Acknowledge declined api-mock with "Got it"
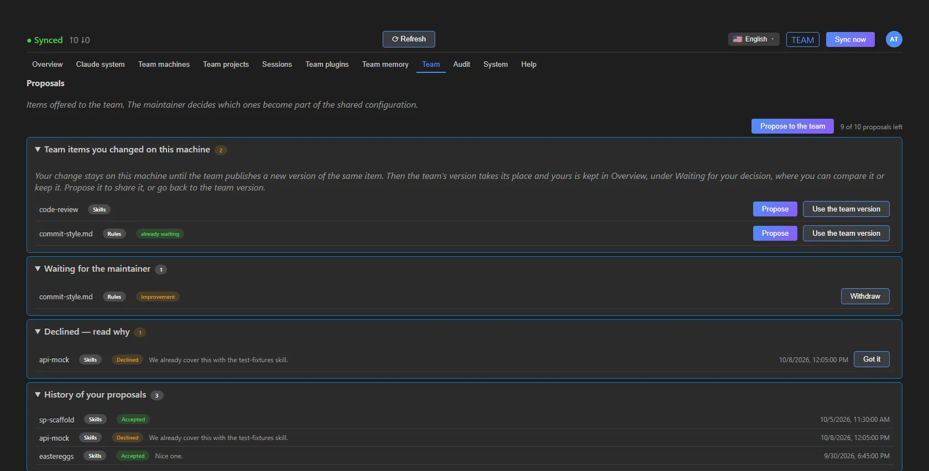 click(871, 359)
